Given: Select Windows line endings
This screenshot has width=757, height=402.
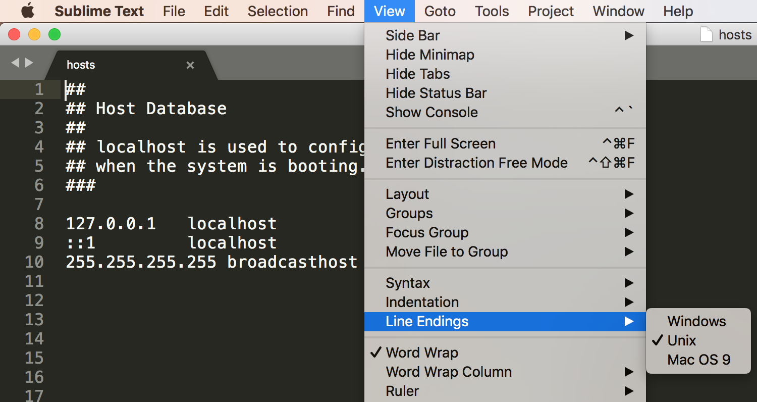Looking at the screenshot, I should [698, 321].
